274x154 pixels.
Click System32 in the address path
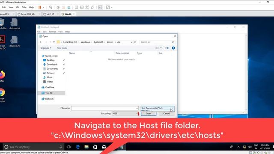pos(98,42)
